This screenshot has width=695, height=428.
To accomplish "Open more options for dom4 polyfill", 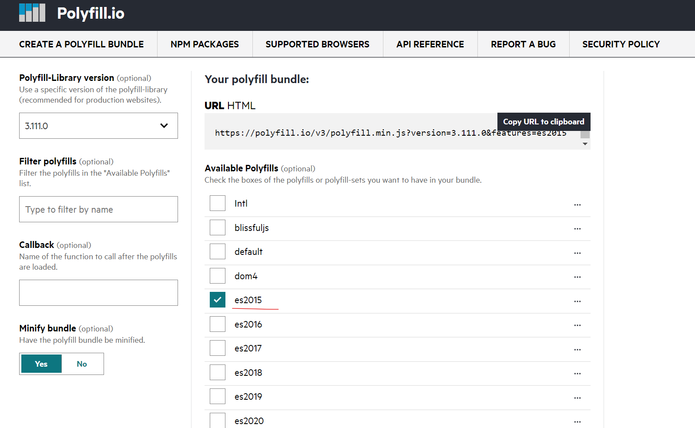I will click(x=577, y=277).
